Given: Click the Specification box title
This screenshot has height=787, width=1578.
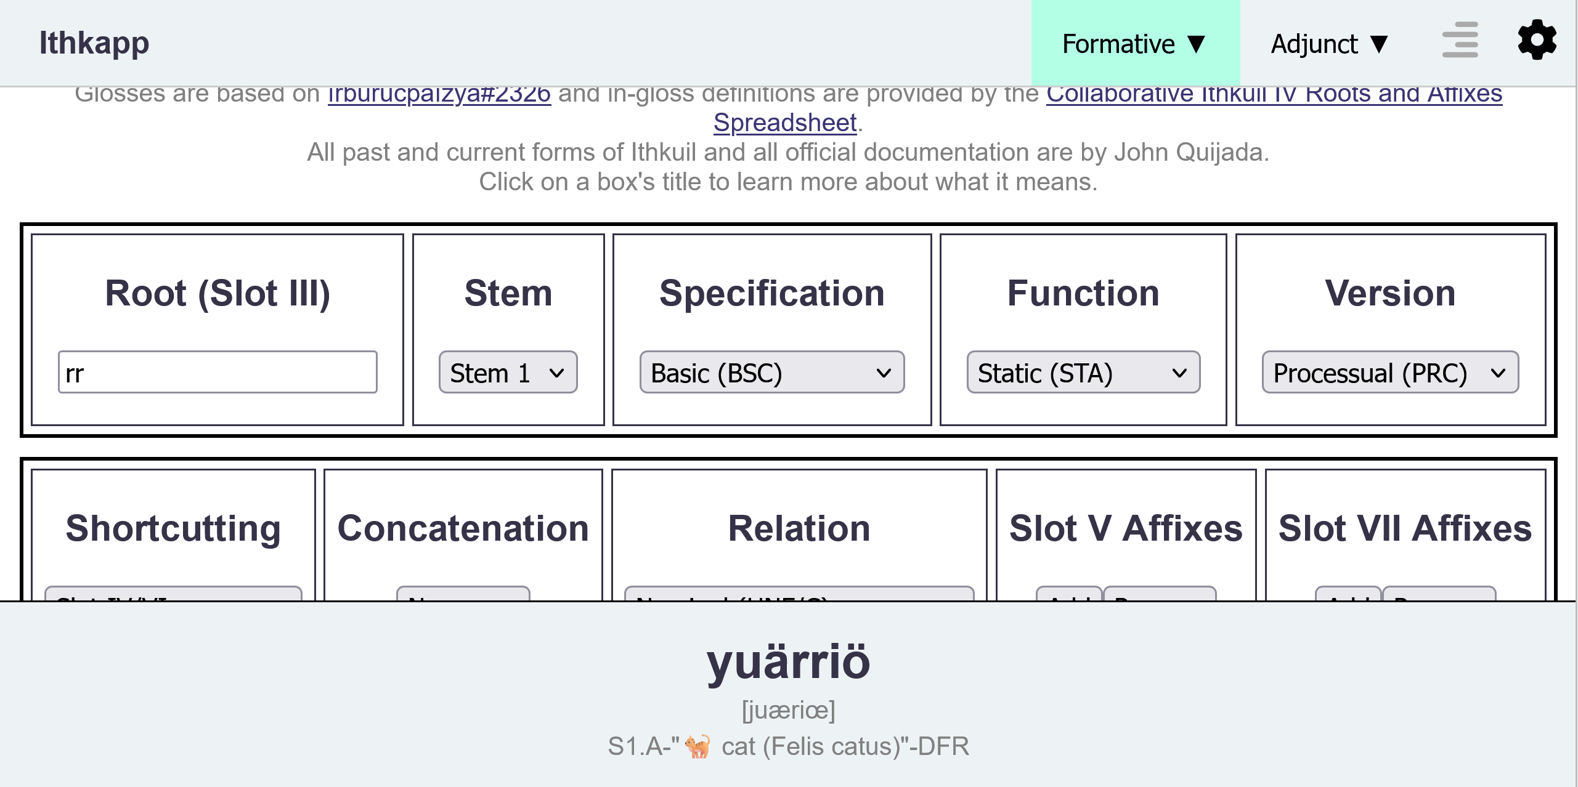Looking at the screenshot, I should (x=771, y=293).
